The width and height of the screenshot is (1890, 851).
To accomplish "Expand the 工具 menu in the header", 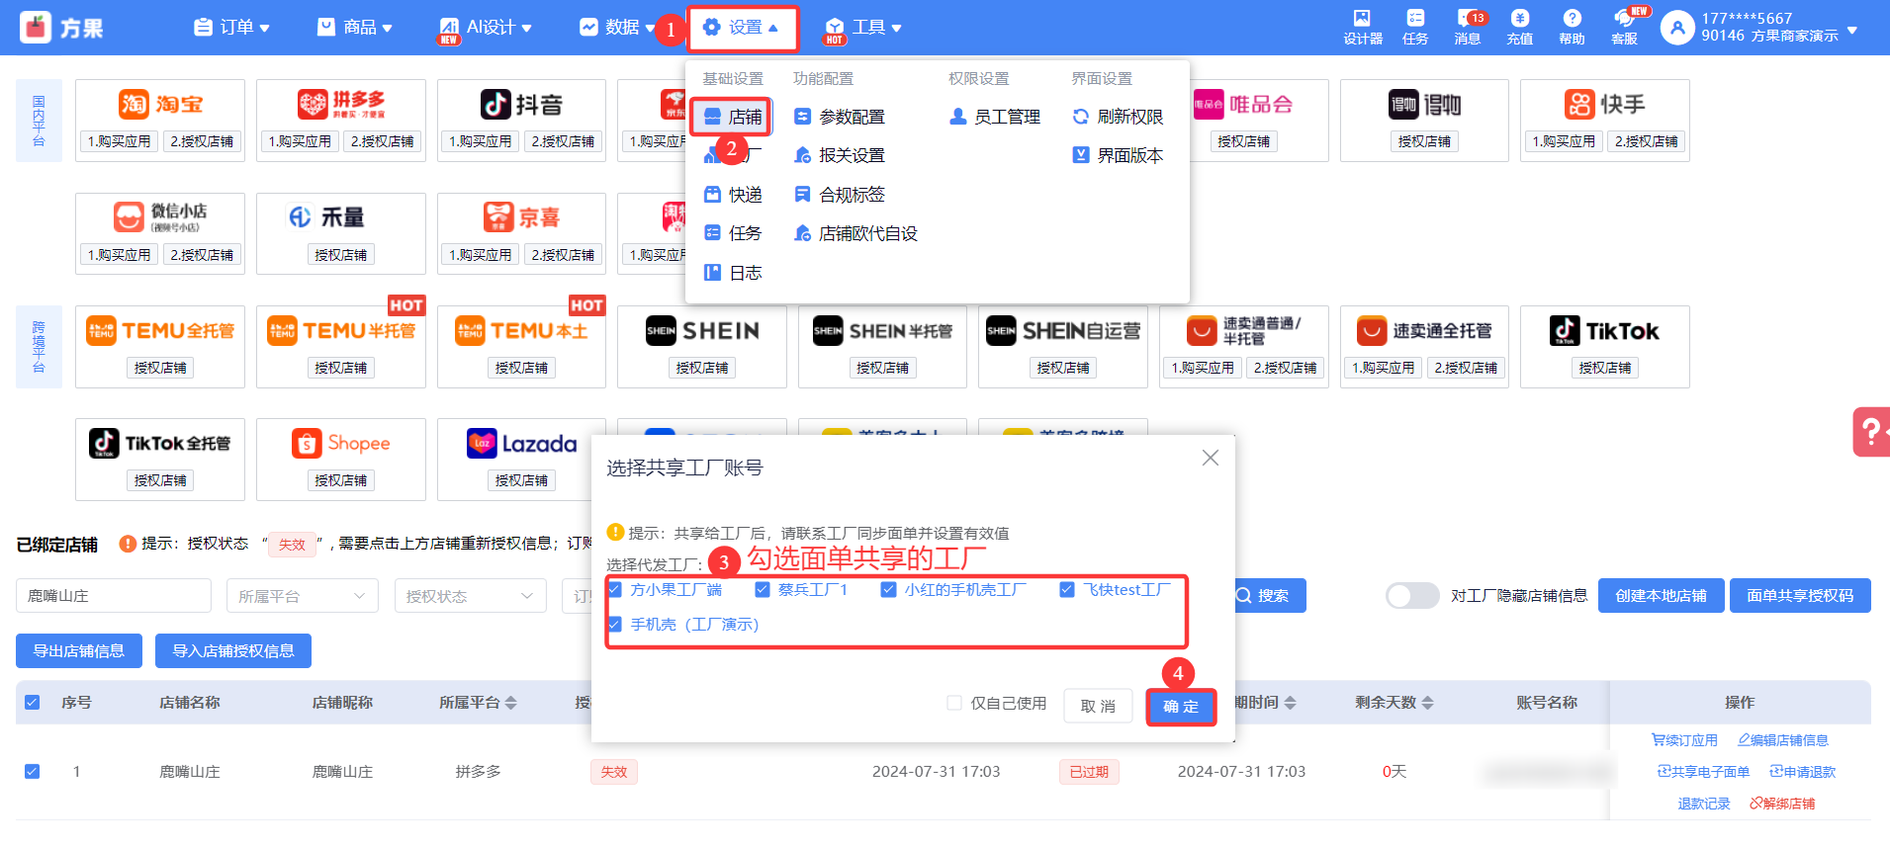I will pyautogui.click(x=862, y=28).
